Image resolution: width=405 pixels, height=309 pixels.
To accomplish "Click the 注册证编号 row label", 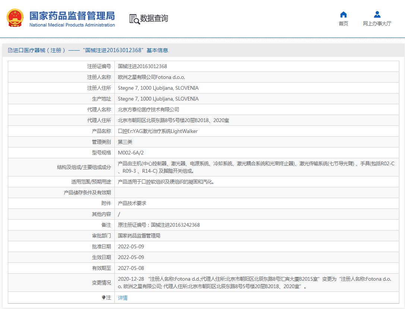I will click(x=99, y=66).
